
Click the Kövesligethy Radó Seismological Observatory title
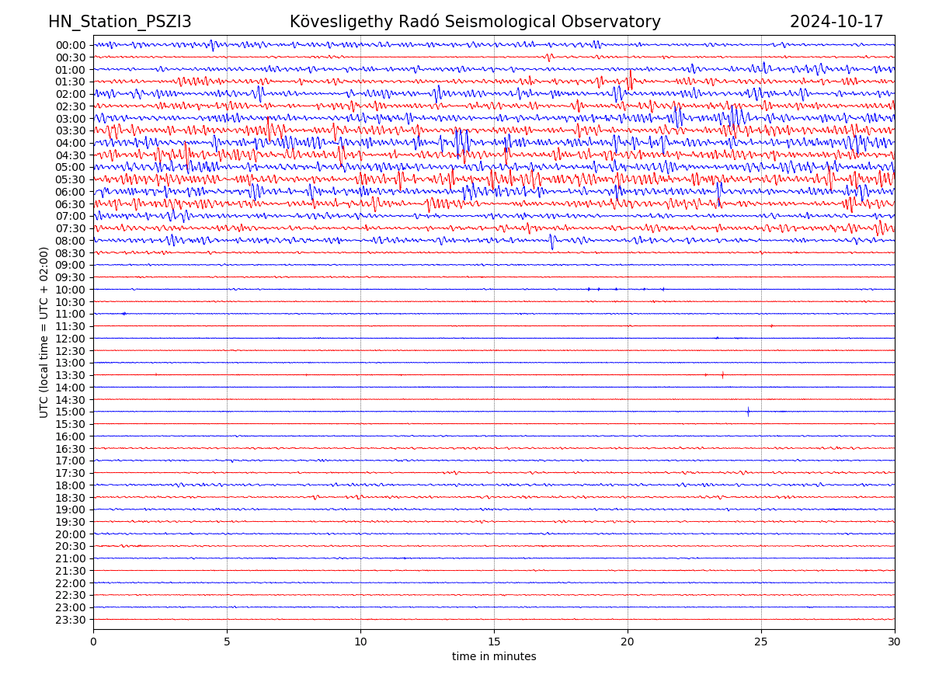[x=475, y=22]
